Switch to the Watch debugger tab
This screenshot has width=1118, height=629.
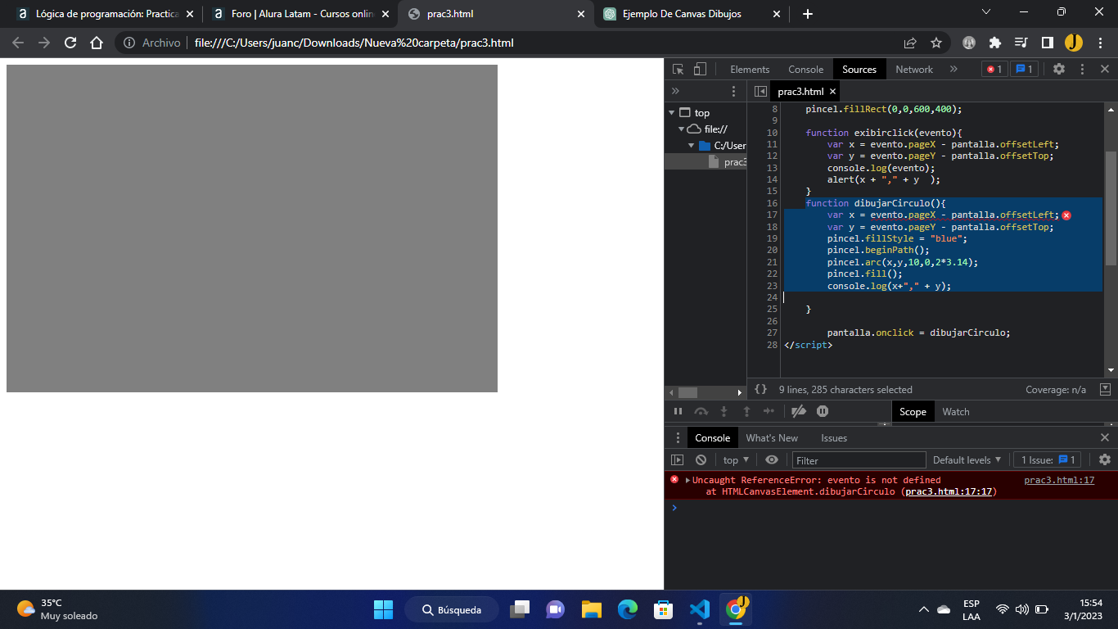click(x=955, y=412)
